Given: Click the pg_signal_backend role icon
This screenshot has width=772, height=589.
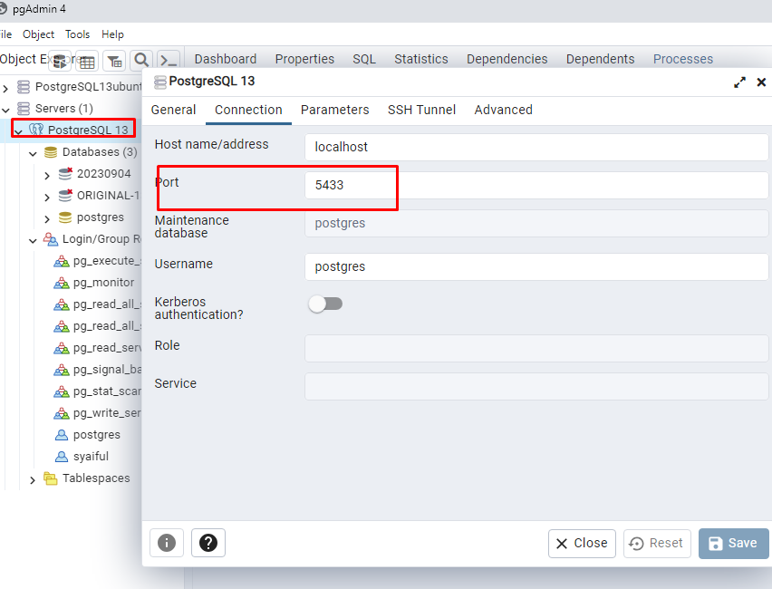Looking at the screenshot, I should point(62,370).
